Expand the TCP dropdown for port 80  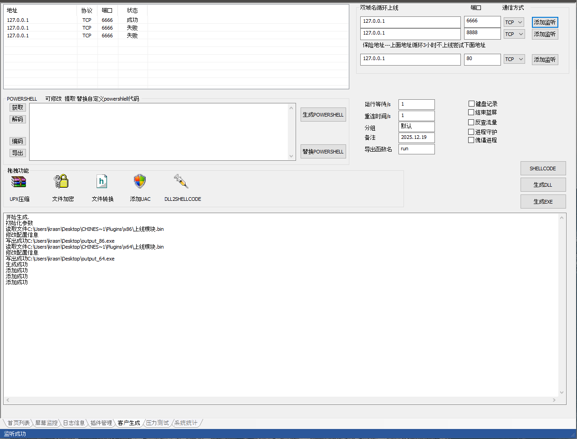(514, 59)
